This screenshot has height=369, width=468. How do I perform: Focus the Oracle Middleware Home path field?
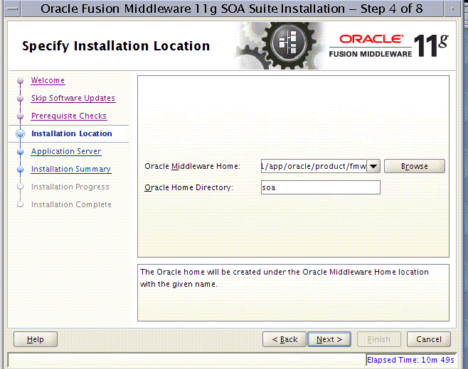pos(314,166)
